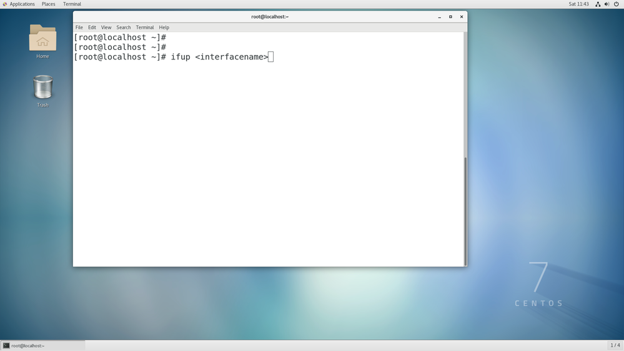Open the Search menu in terminal

[124, 27]
